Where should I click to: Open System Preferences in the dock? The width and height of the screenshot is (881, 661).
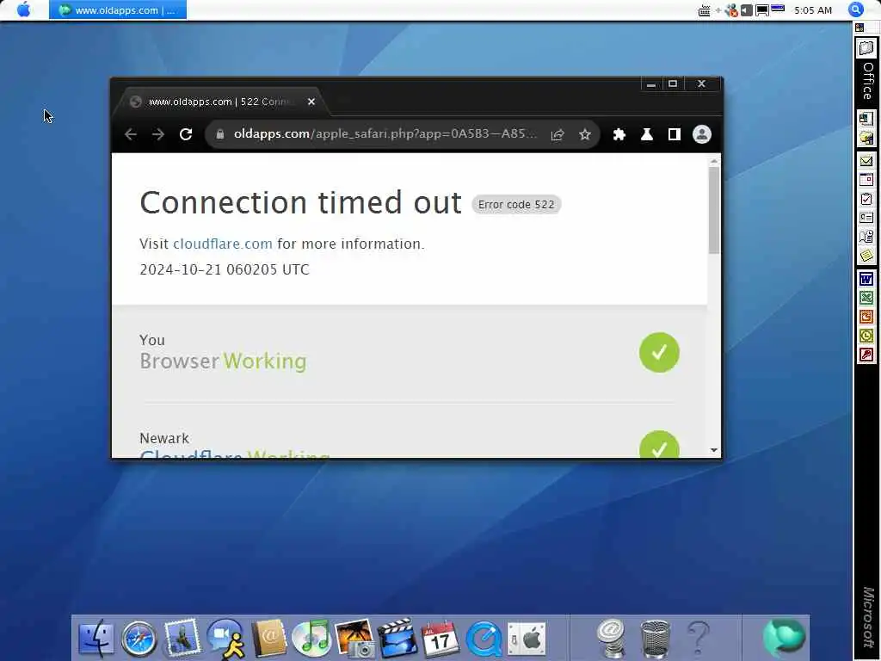coord(527,639)
